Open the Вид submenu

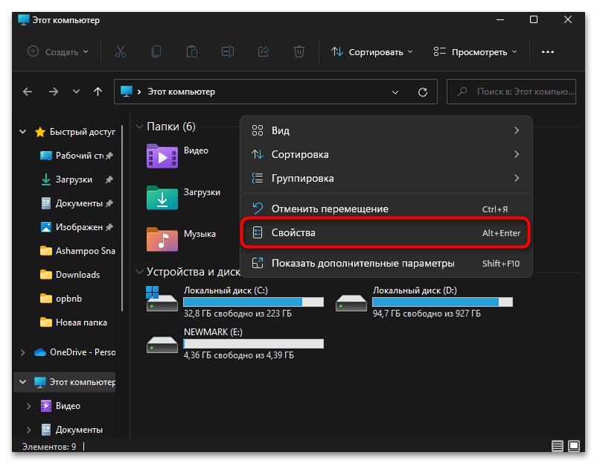pos(386,130)
